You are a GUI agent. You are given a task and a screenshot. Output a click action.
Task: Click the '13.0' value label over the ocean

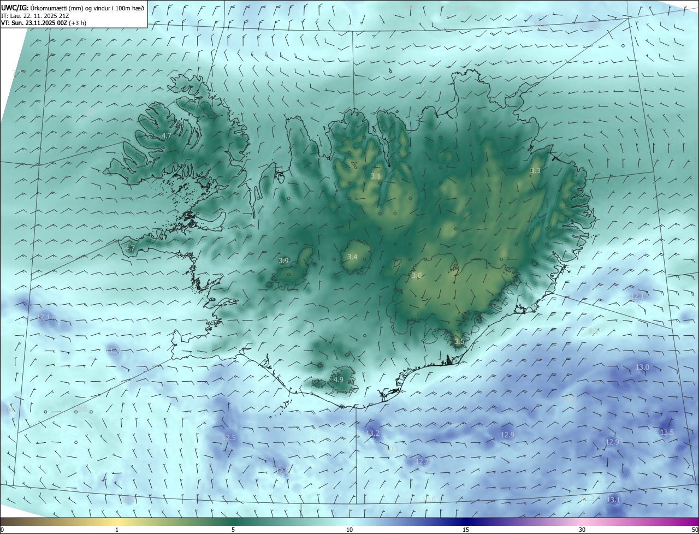tap(642, 367)
